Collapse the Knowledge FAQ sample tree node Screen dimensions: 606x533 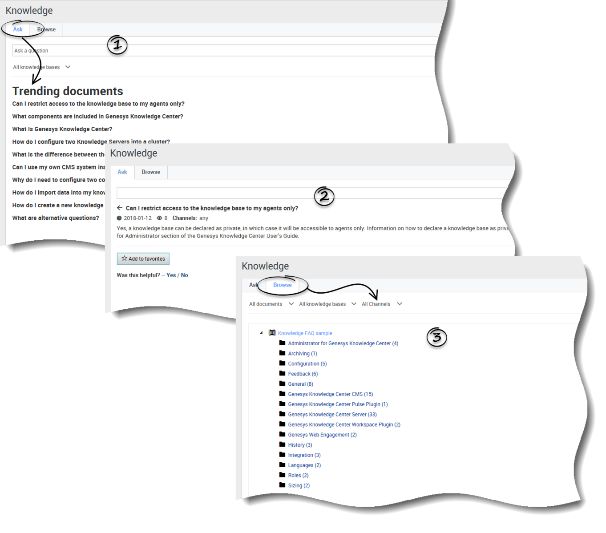pyautogui.click(x=261, y=333)
